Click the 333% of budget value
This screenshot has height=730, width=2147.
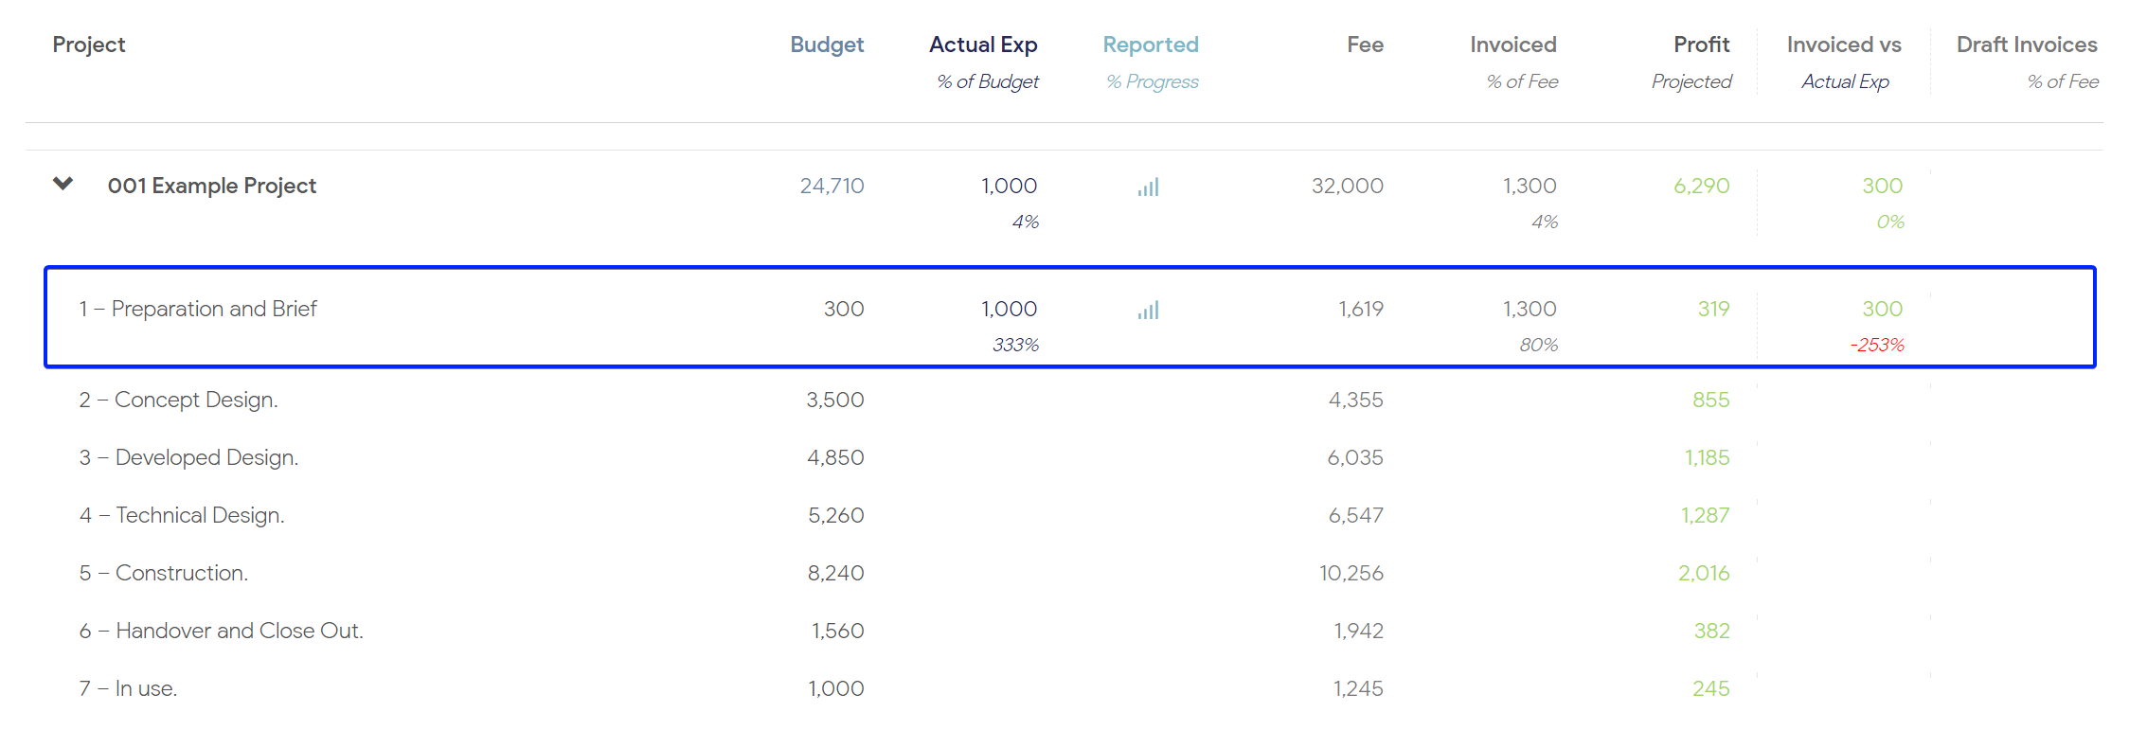[1015, 345]
